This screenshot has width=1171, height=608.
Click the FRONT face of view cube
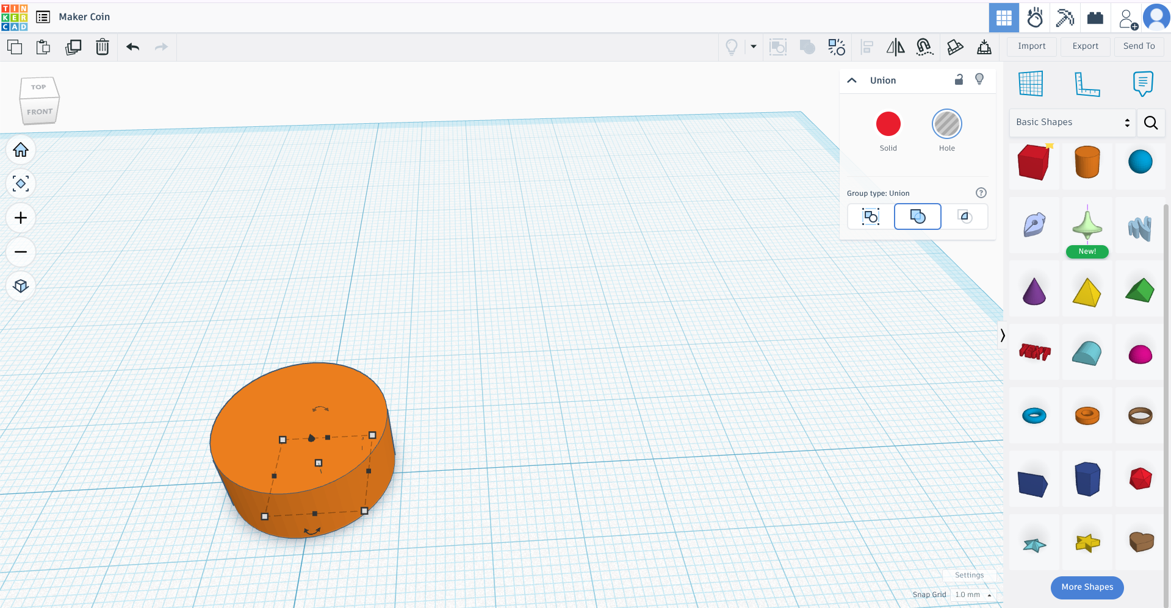[x=40, y=112]
